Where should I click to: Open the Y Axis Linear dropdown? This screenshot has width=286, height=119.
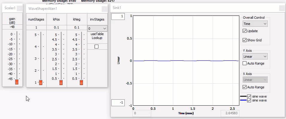[255, 57]
